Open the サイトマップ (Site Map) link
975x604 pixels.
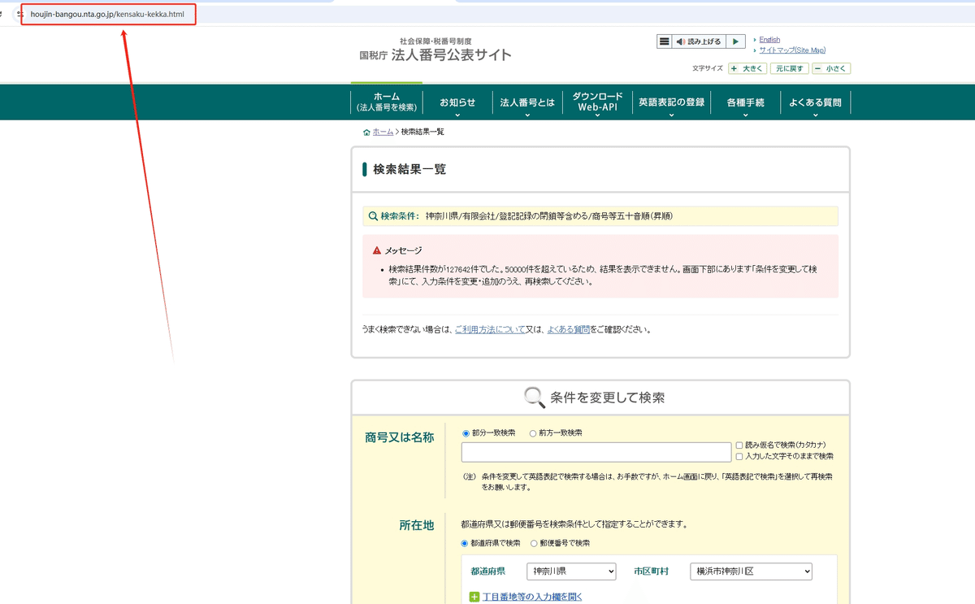point(792,50)
